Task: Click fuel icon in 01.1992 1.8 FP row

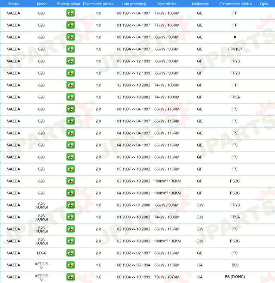Action: (x=70, y=25)
